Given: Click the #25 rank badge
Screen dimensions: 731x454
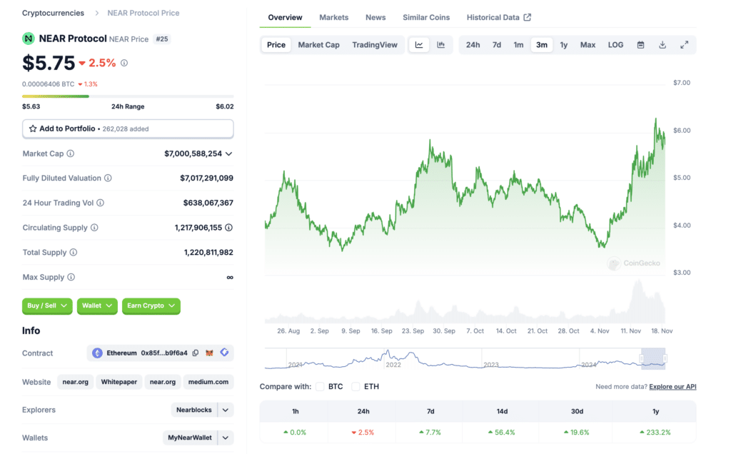Looking at the screenshot, I should (162, 39).
